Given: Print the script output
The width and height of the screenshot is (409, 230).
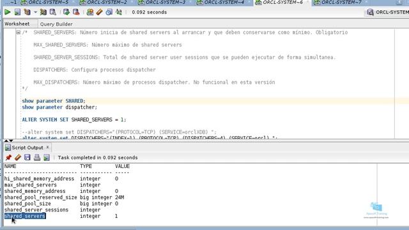Looking at the screenshot, I should click(x=37, y=157).
